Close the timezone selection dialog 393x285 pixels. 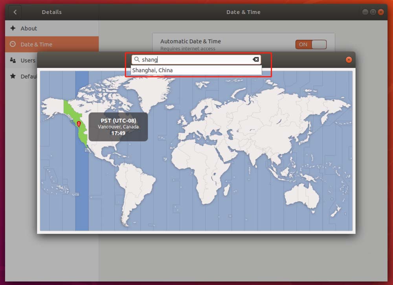coord(349,59)
